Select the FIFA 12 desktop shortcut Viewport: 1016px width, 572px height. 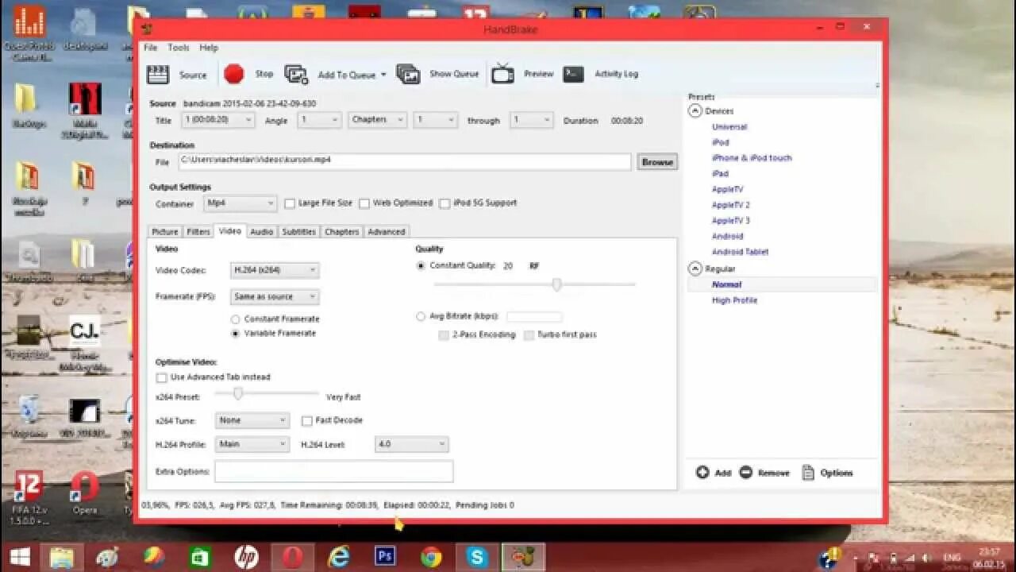[x=29, y=497]
